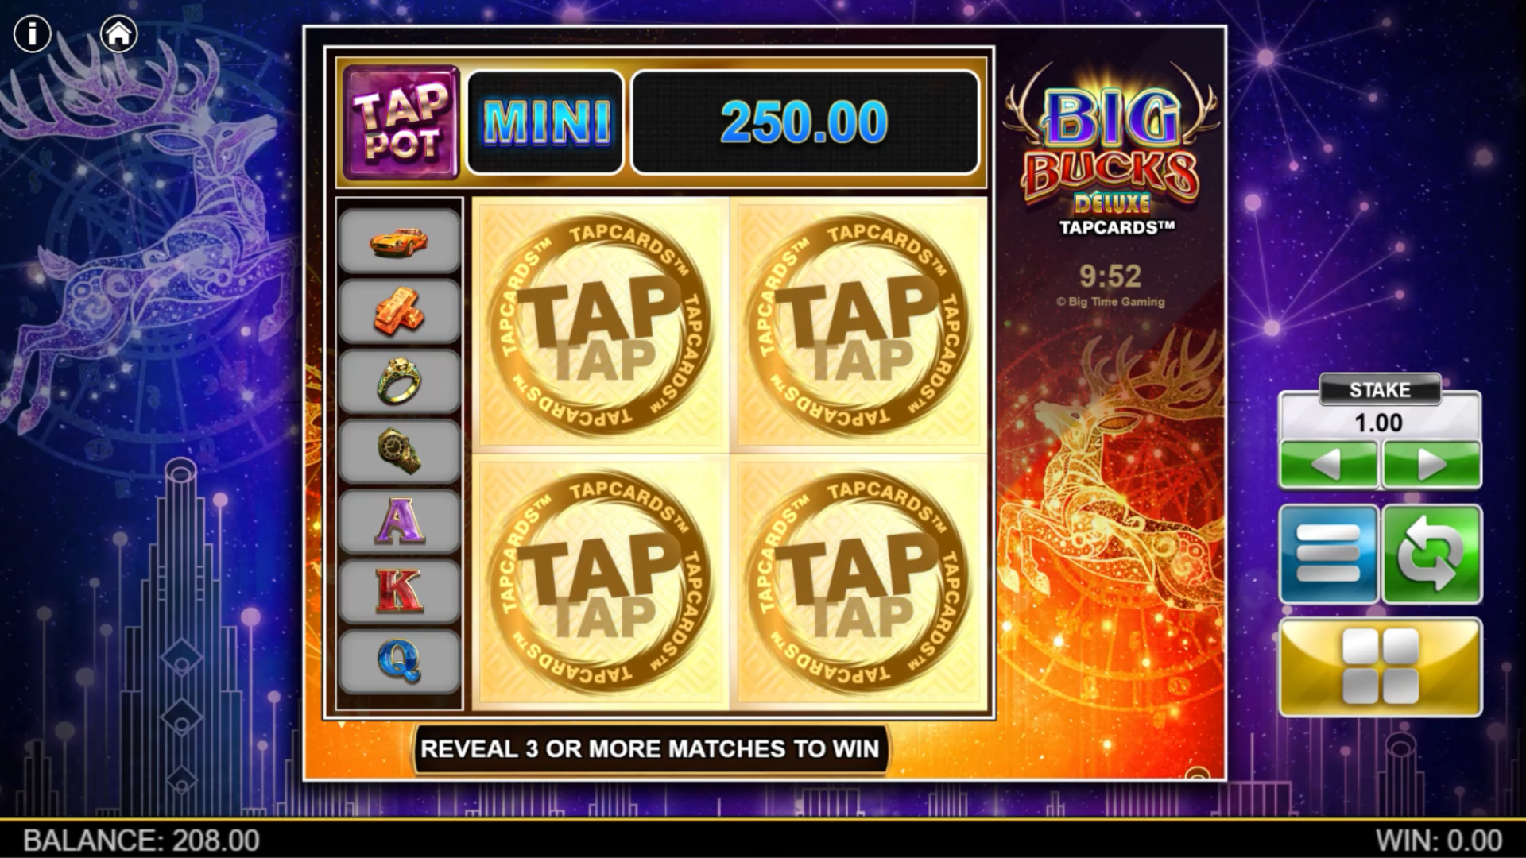Select the gold bars symbol

coord(399,311)
